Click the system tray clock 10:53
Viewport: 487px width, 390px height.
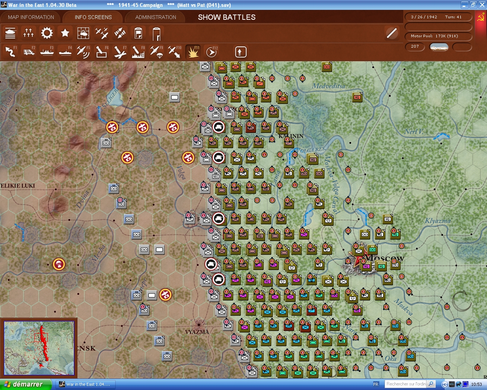pyautogui.click(x=476, y=384)
